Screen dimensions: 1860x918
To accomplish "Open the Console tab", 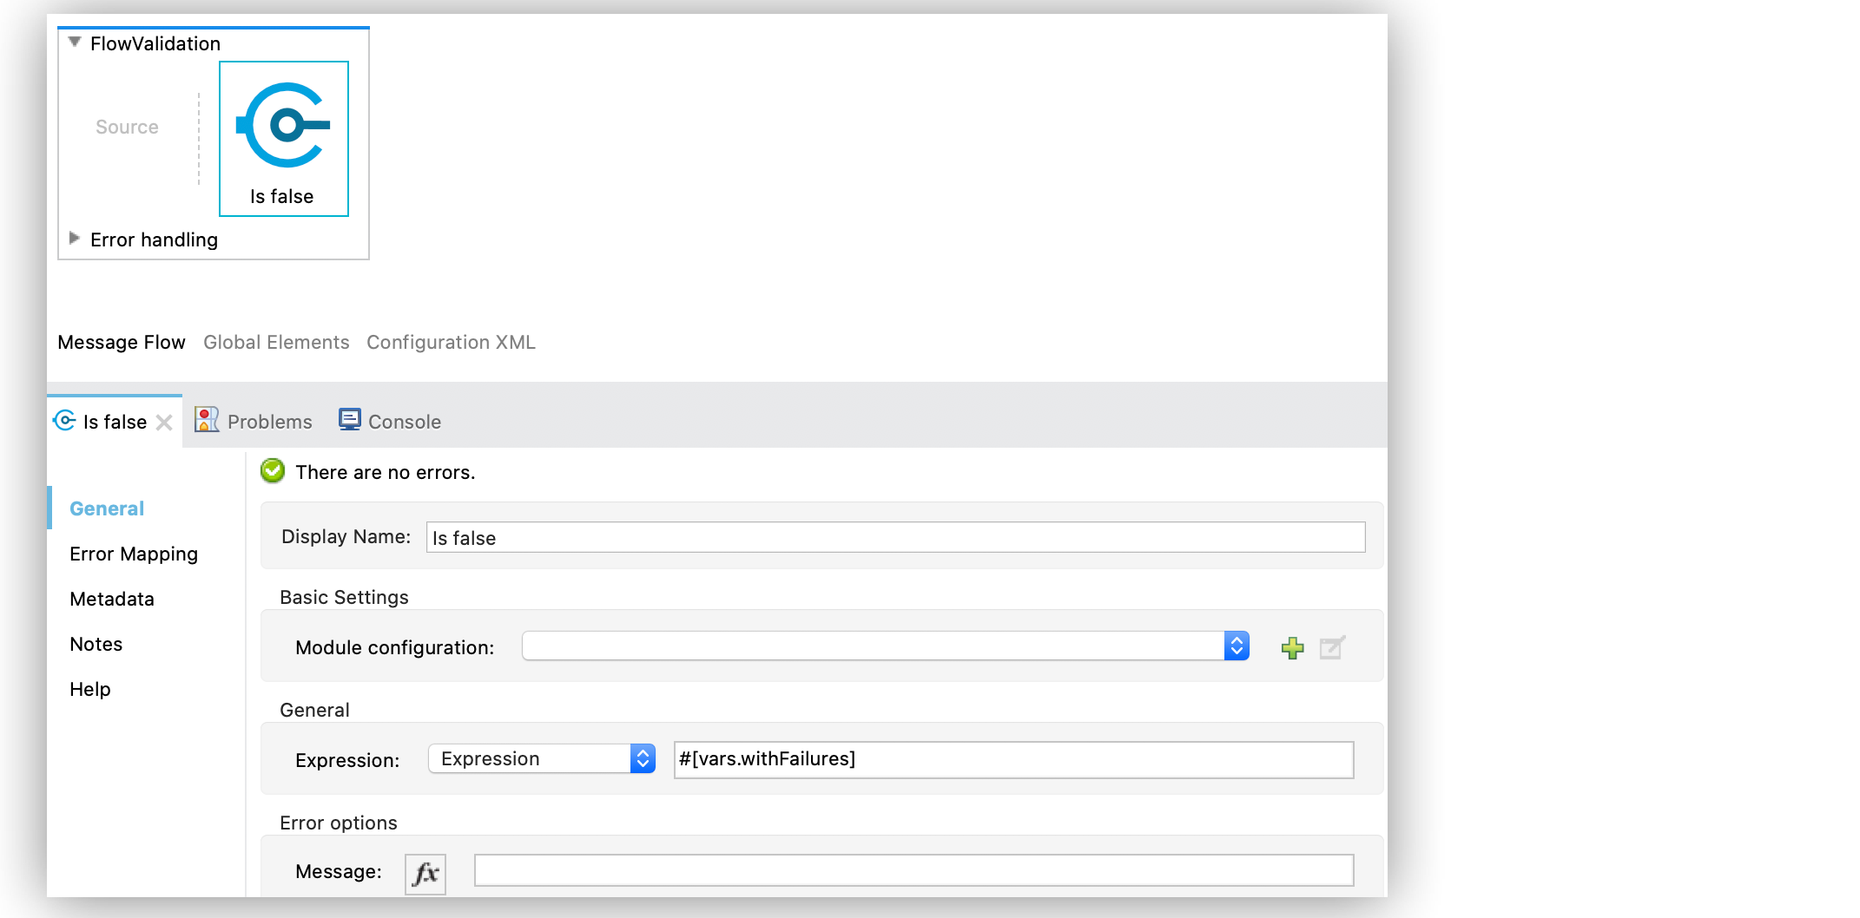I will (390, 422).
